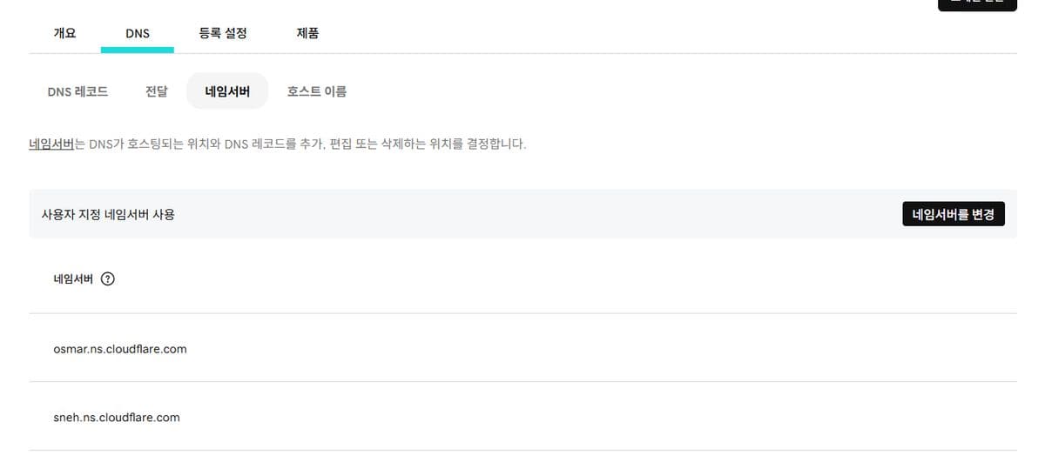This screenshot has height=476, width=1045.
Task: Click the 사용자 지정 네임서버 사용 heading text
Action: tap(108, 214)
